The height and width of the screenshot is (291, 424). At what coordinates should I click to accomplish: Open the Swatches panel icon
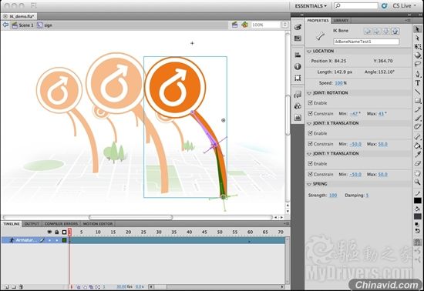pyautogui.click(x=298, y=38)
